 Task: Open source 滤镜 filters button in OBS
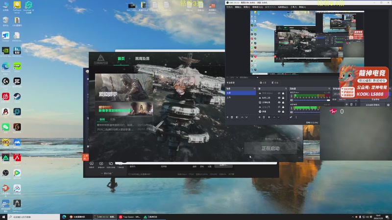275,83
